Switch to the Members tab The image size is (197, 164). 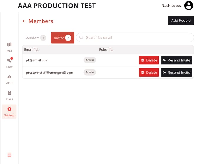pos(35,38)
